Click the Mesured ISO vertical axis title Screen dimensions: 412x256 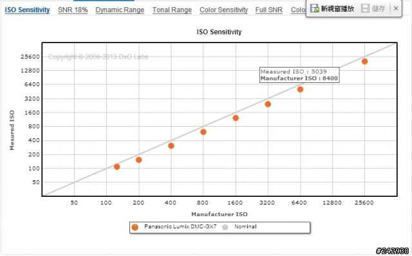(12, 130)
